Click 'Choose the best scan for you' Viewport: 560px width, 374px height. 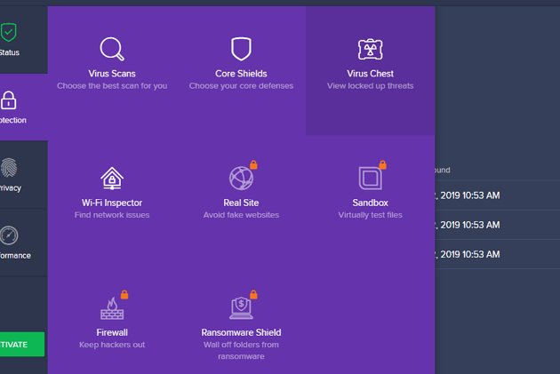pyautogui.click(x=112, y=86)
